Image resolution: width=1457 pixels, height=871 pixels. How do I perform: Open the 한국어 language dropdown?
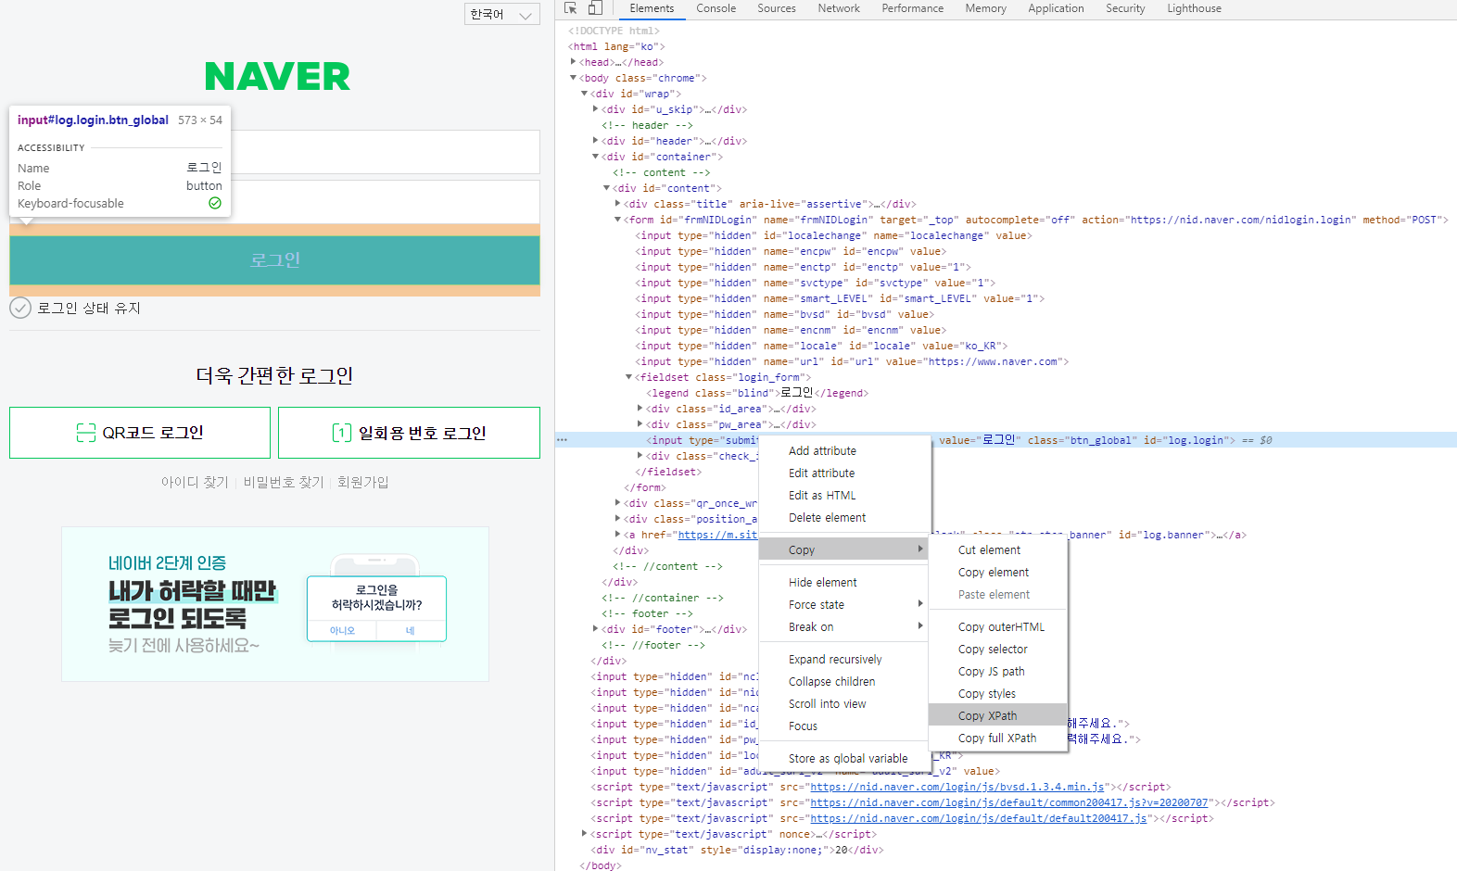501,14
